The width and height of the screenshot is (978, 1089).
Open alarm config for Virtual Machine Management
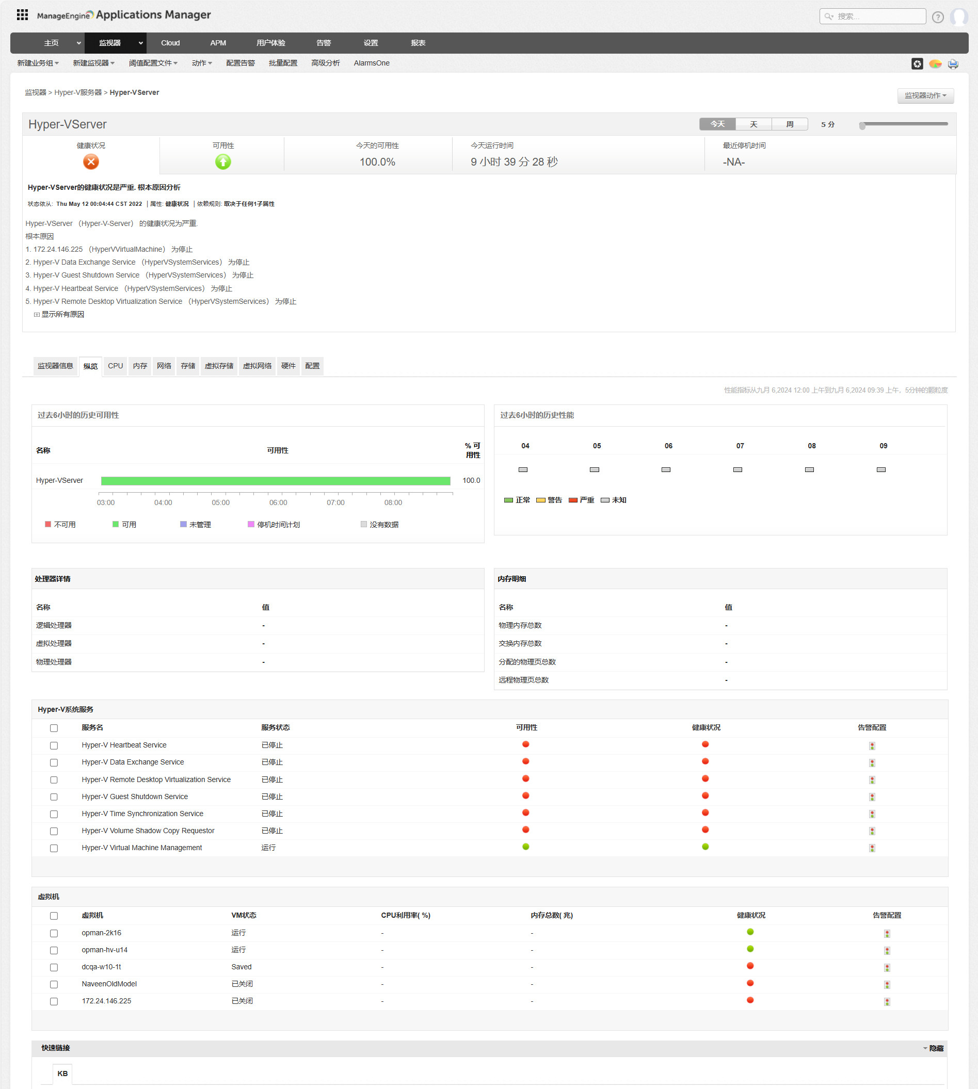pyautogui.click(x=872, y=849)
